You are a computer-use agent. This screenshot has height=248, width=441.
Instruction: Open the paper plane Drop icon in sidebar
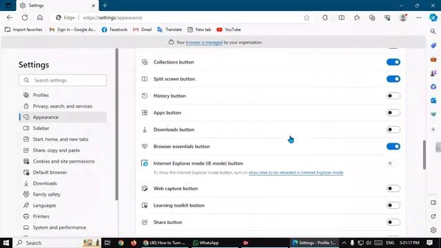pyautogui.click(x=433, y=114)
